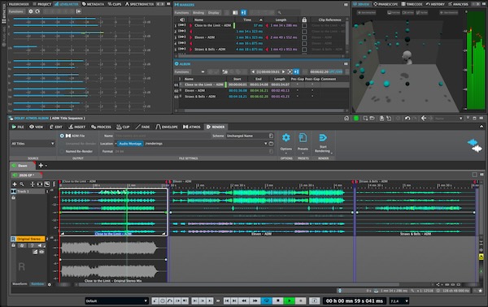Switch the display to Rainbow mode

point(37,283)
